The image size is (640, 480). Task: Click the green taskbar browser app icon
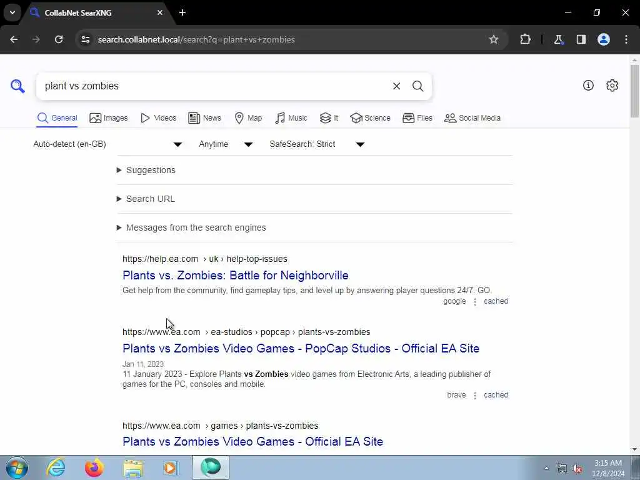tap(211, 467)
